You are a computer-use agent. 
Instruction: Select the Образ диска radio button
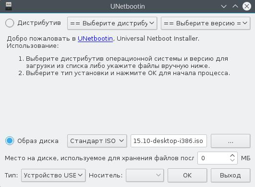click(x=10, y=141)
